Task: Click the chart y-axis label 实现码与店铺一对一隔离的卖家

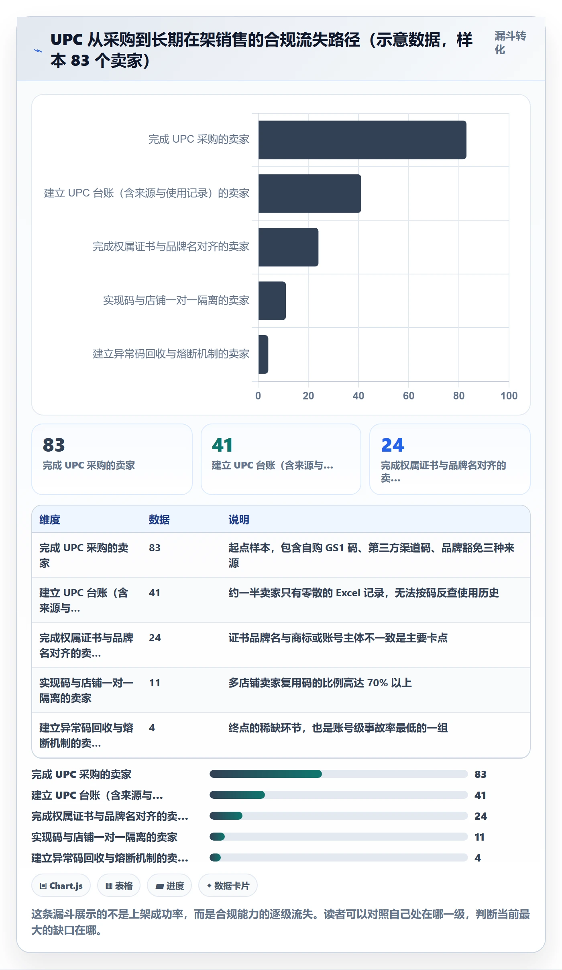Action: (176, 301)
